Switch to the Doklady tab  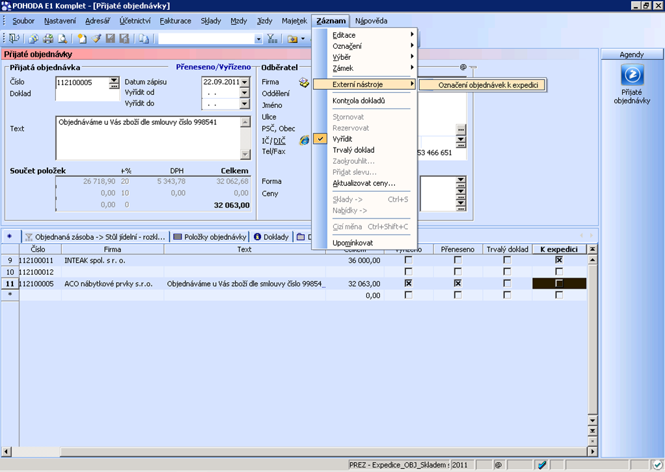point(271,237)
